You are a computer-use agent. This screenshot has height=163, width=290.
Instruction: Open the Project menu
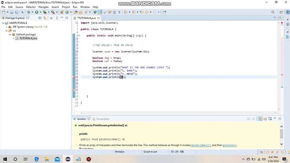[x=66, y=7]
